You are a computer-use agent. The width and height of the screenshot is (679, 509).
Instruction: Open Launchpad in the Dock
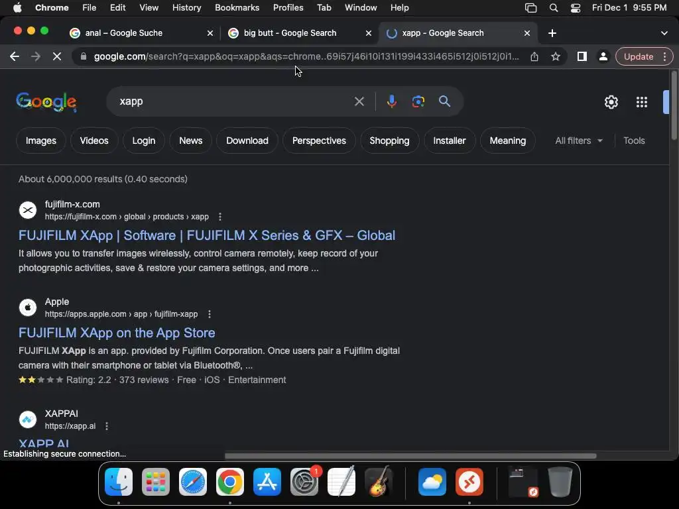tap(156, 482)
